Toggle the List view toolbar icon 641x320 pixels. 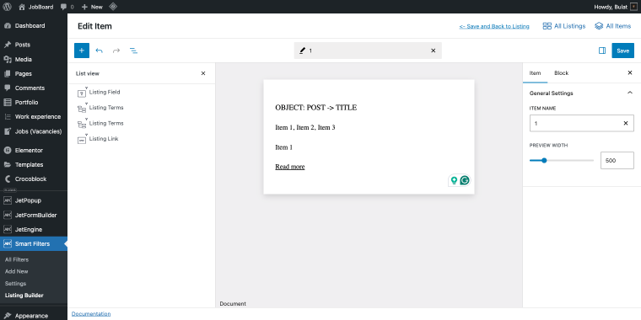point(133,51)
